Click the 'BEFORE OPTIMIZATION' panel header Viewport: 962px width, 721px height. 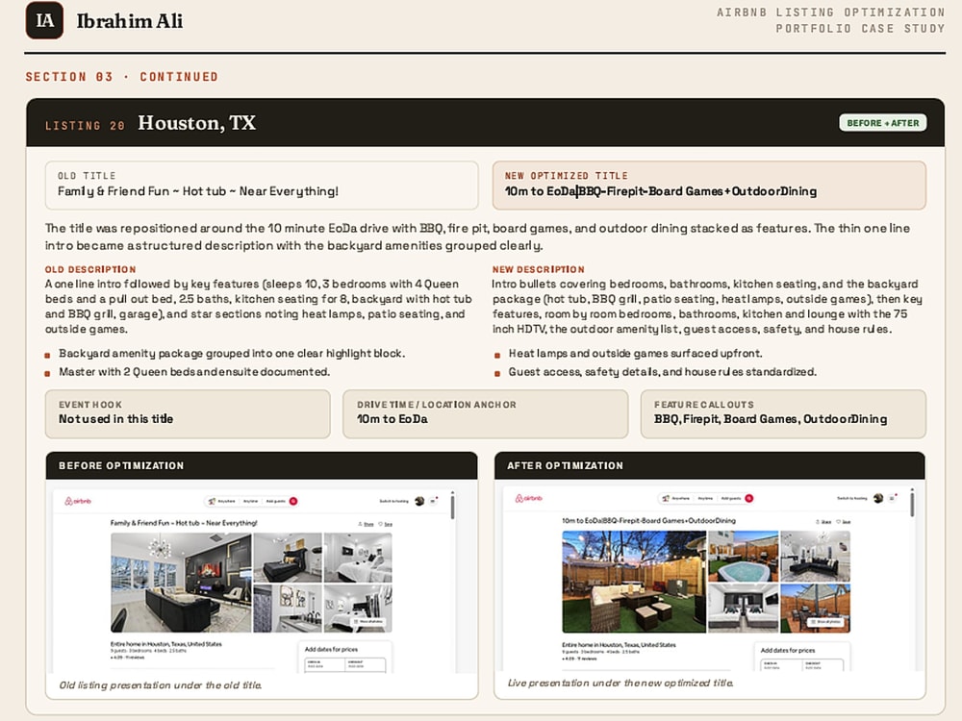coord(262,465)
